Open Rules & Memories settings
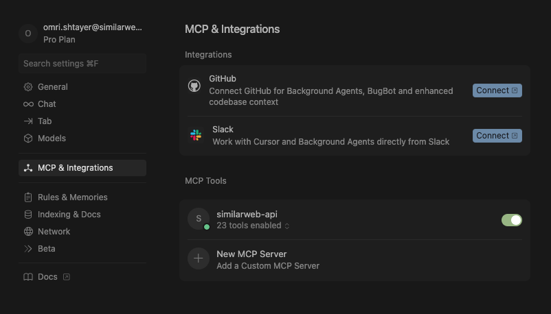This screenshot has width=551, height=314. coord(82,197)
